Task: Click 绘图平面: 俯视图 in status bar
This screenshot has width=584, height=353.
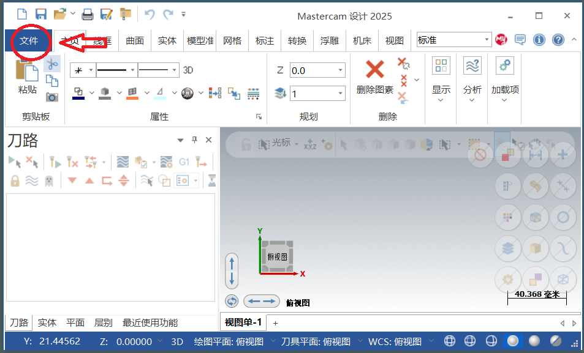Action: pyautogui.click(x=229, y=341)
